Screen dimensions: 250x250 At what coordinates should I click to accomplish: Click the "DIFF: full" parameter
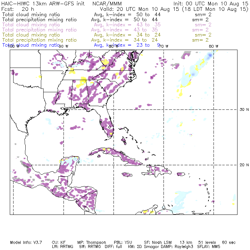[x=114, y=247]
